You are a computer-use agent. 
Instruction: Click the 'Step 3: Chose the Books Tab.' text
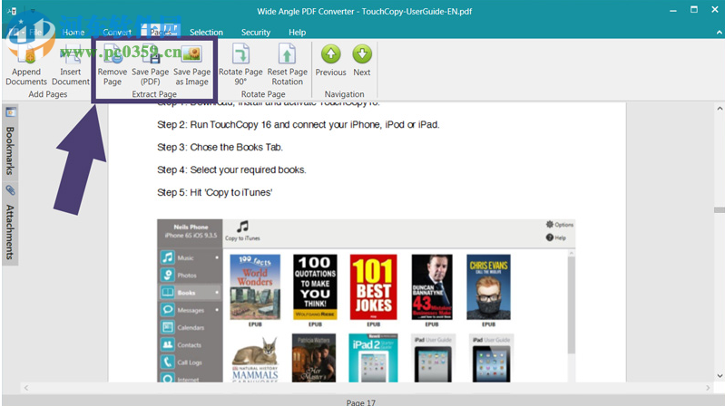[220, 148]
